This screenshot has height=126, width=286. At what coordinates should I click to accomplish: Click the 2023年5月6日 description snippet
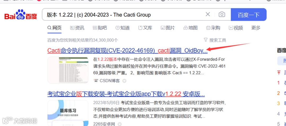coord(159,109)
